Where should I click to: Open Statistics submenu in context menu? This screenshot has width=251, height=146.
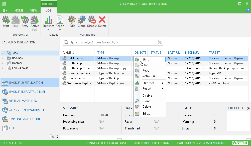148,83
